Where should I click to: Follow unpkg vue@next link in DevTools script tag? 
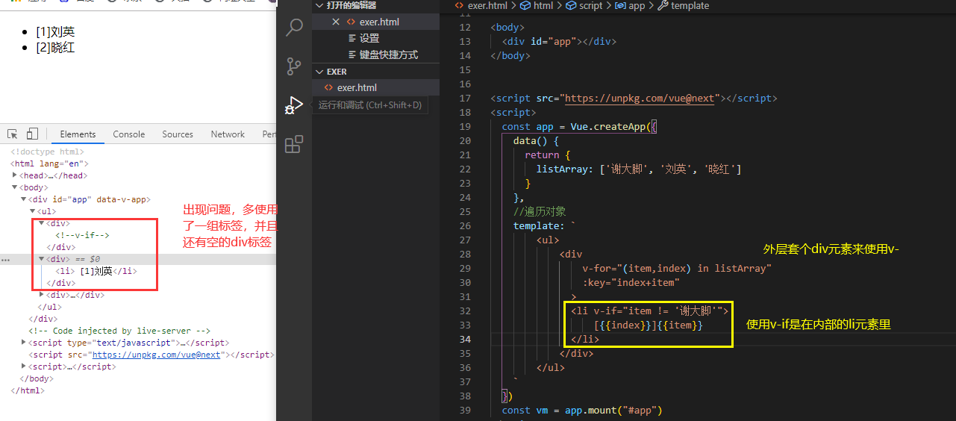(156, 355)
